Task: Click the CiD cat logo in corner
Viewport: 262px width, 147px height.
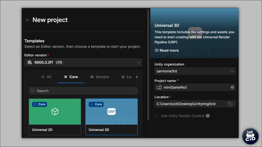Action: 250,136
